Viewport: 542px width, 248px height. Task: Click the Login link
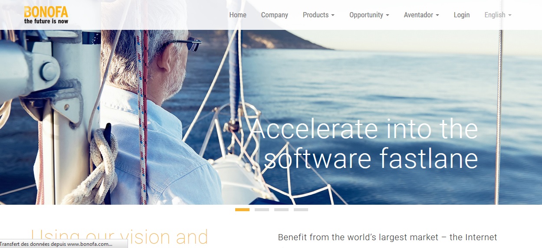point(462,15)
